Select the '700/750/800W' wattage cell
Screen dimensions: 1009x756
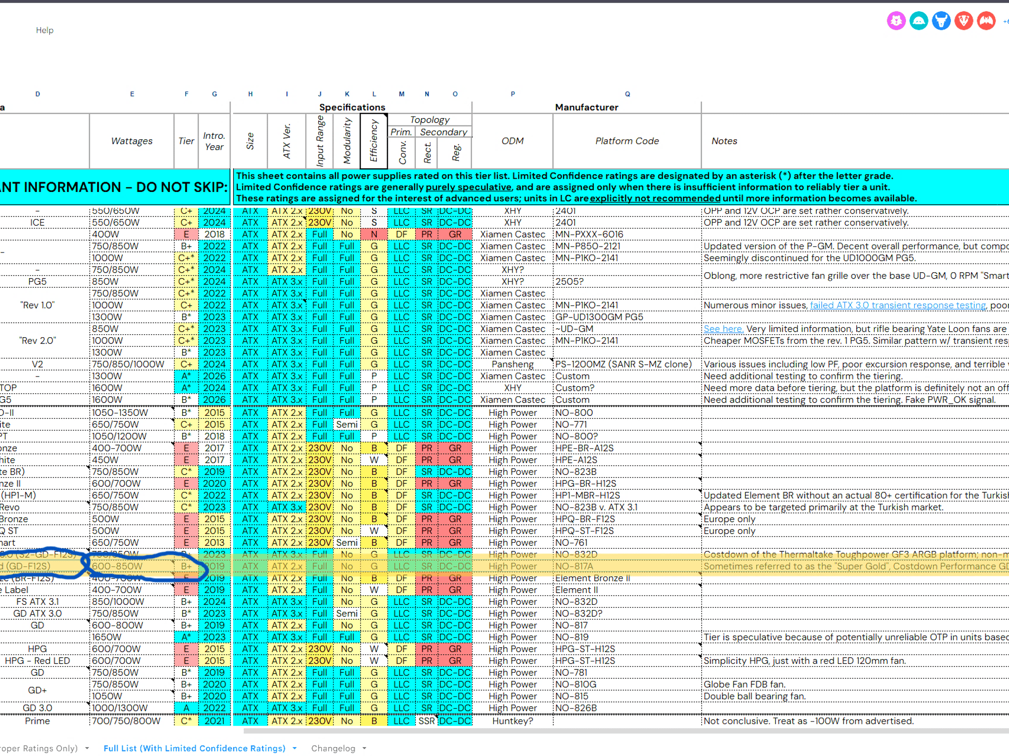tap(132, 721)
